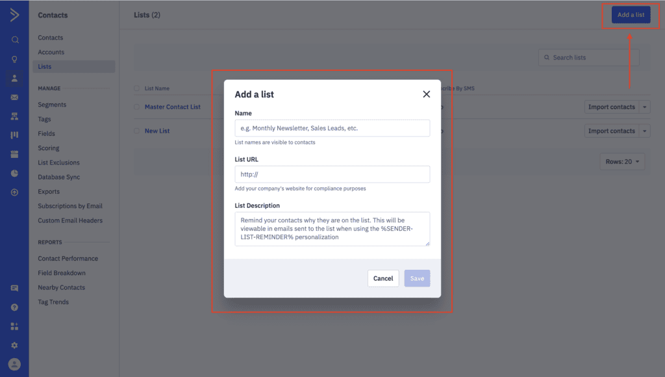
Task: Click the search icon in left sidebar
Action: click(x=14, y=40)
